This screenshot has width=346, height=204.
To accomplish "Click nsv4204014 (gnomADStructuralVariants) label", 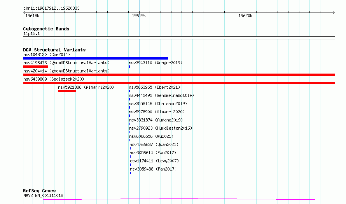I will pyautogui.click(x=66, y=71).
